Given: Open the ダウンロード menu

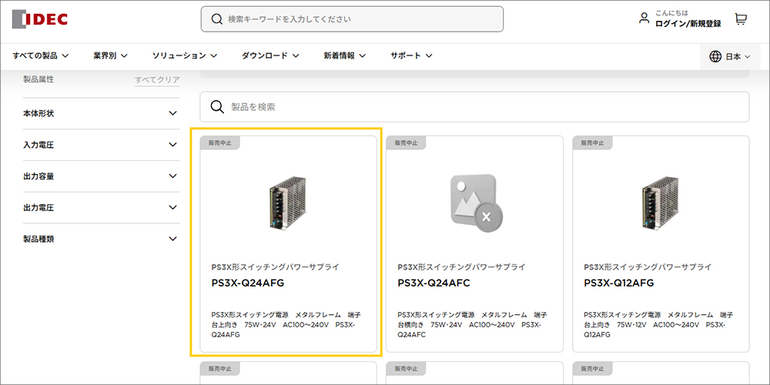Looking at the screenshot, I should click(x=269, y=55).
